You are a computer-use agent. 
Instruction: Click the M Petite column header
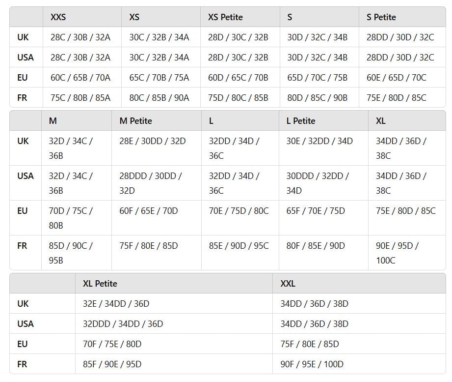coord(157,120)
